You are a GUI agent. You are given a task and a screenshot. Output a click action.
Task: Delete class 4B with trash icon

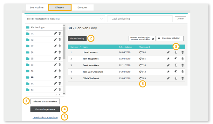(x=60, y=90)
